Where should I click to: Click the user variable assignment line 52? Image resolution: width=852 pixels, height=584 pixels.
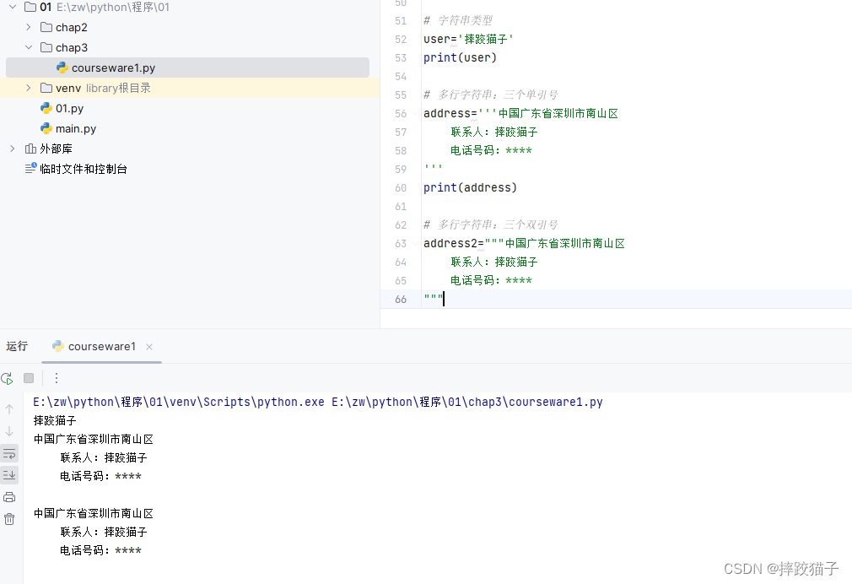click(x=468, y=39)
